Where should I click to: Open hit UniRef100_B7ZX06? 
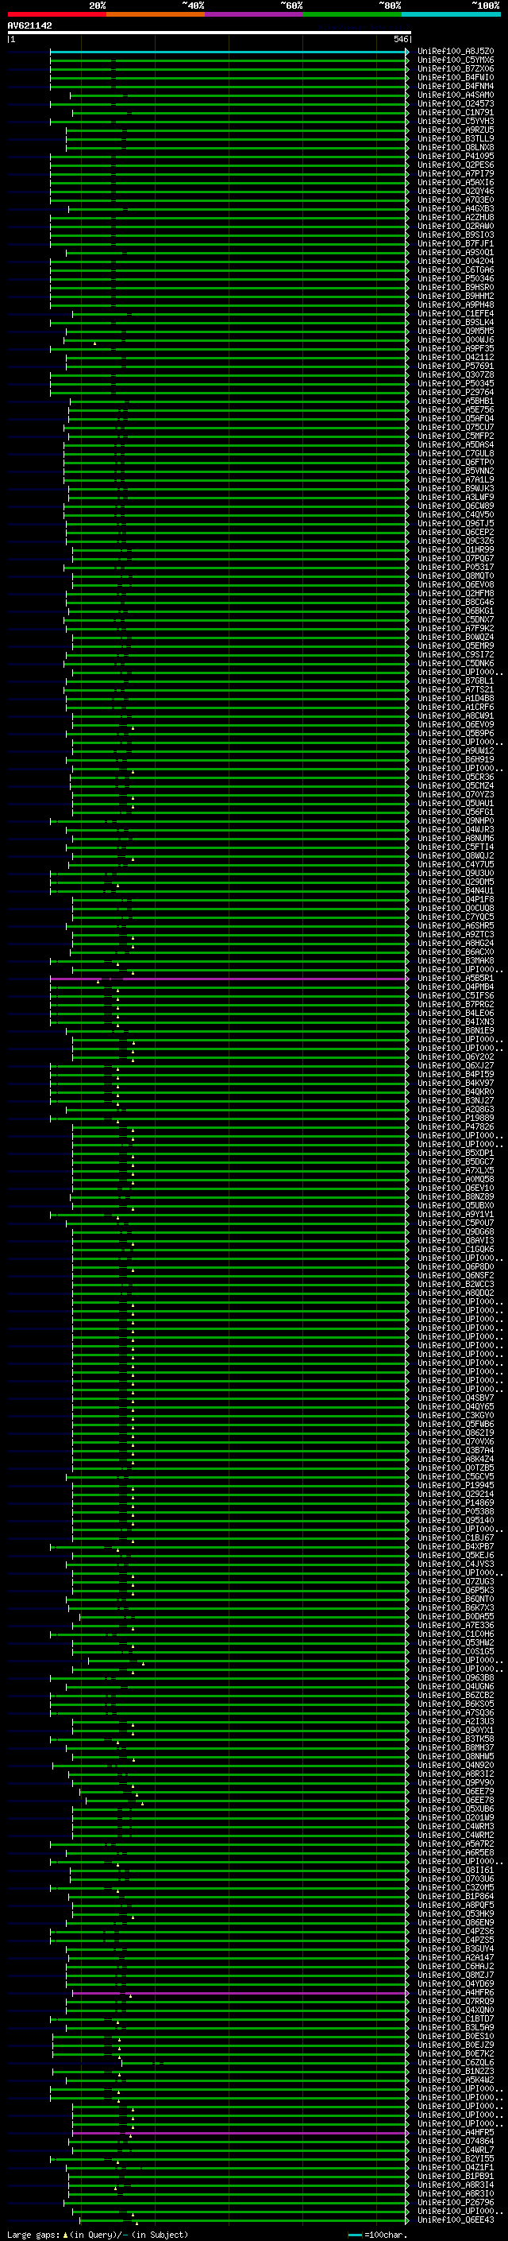(x=456, y=68)
